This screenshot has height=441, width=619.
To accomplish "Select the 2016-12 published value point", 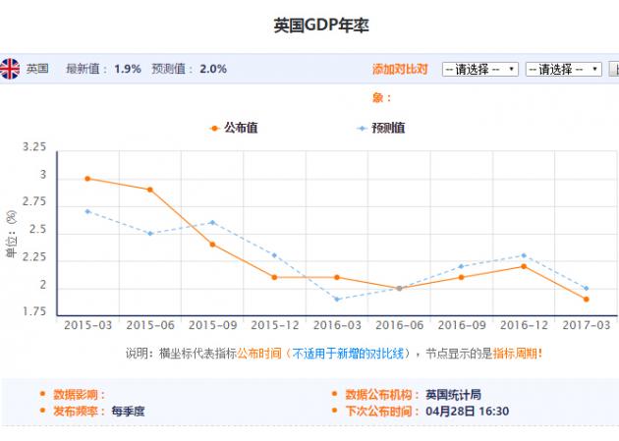I will click(524, 266).
